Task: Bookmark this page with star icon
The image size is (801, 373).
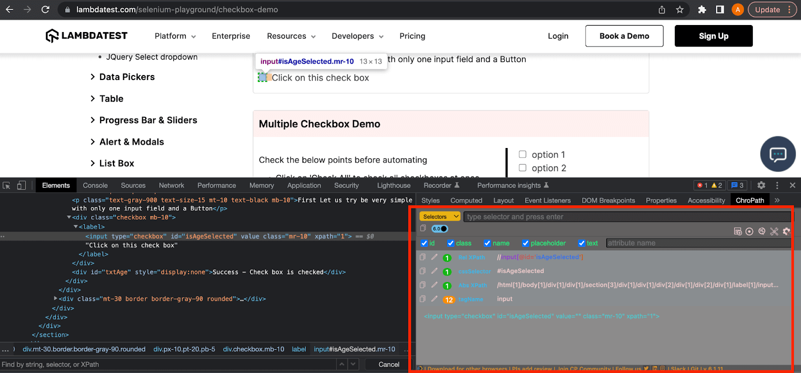Action: tap(679, 9)
